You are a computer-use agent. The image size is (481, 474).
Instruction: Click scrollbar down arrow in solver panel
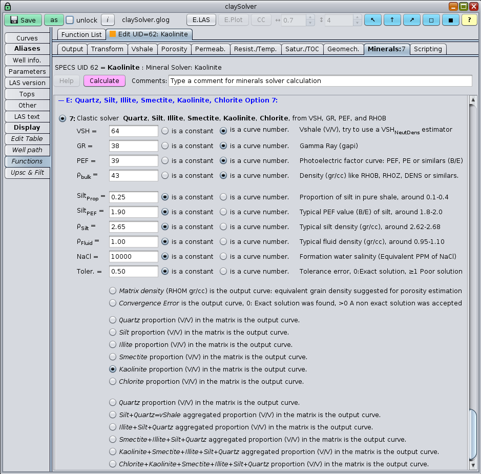[x=473, y=465]
